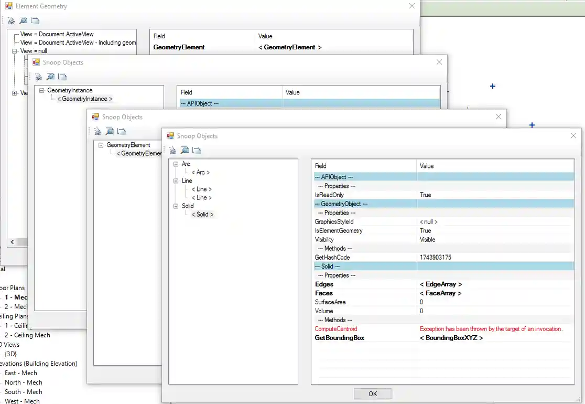Click the Print icon in the Element Geometry window
The height and width of the screenshot is (404, 585).
click(12, 21)
